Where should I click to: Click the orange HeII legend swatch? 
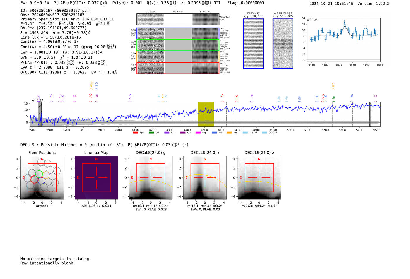point(229,133)
